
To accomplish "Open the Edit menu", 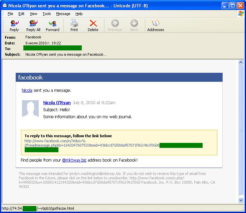I will coord(21,14).
